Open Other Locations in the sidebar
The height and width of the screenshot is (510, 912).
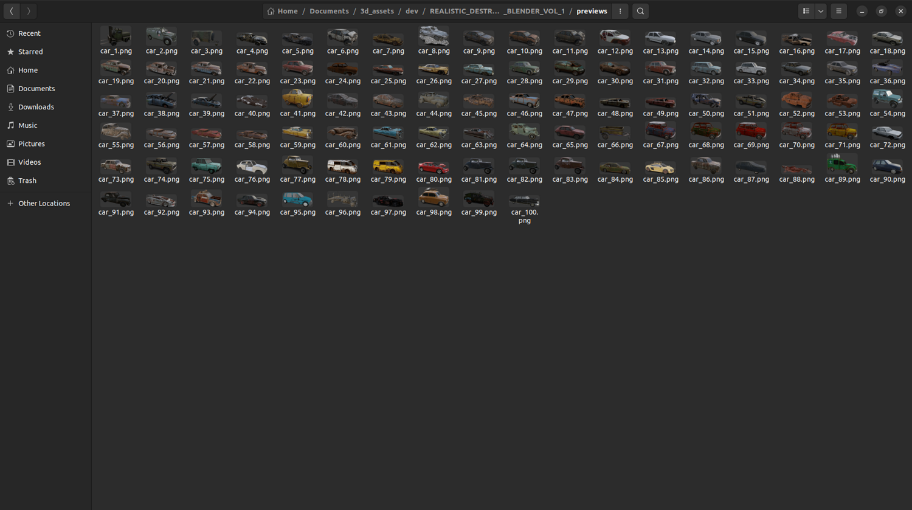tap(46, 203)
